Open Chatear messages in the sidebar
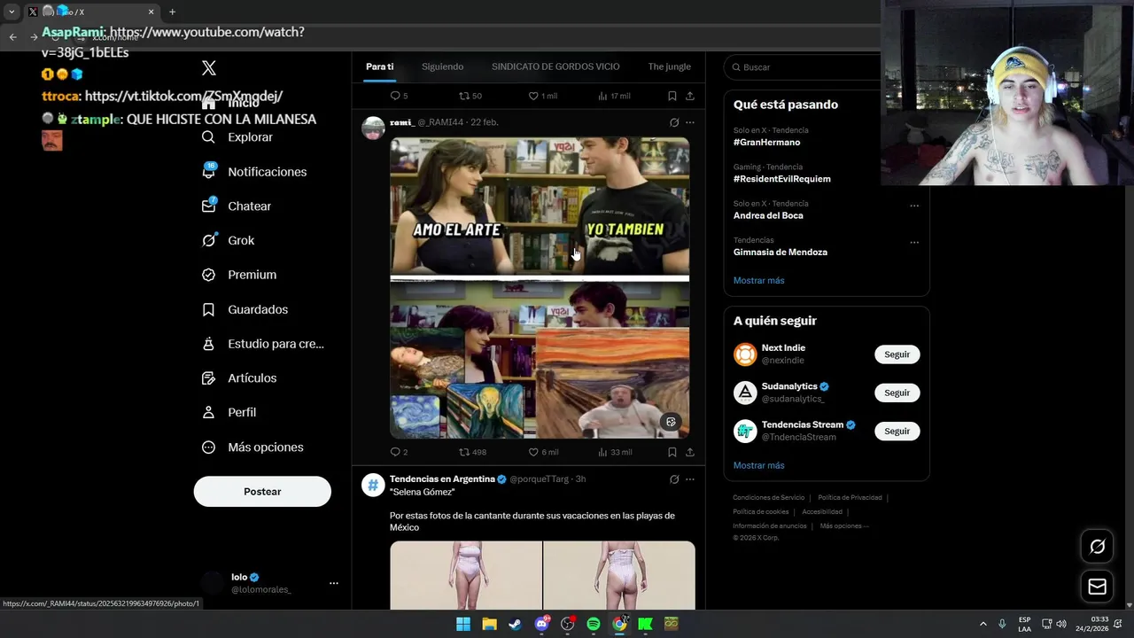1134x638 pixels. click(x=237, y=206)
